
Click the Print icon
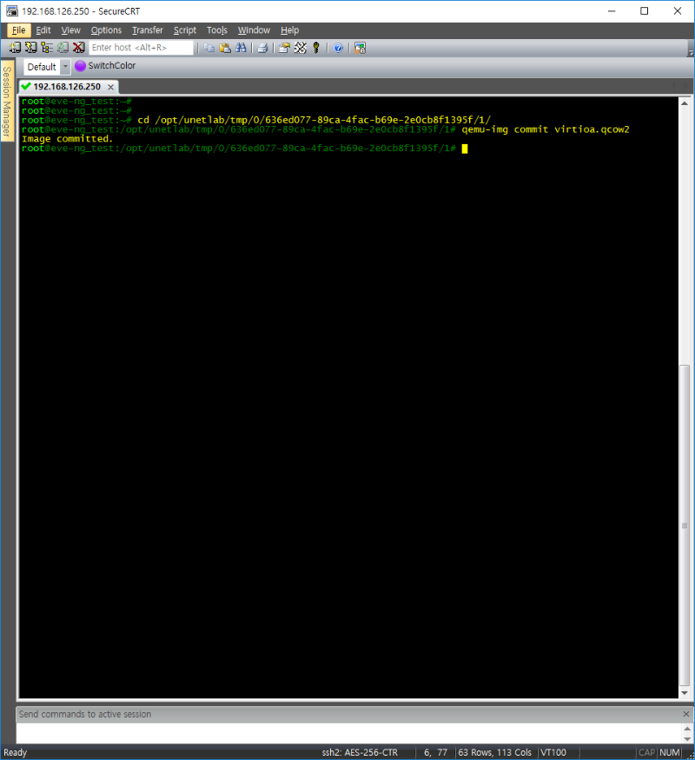tap(261, 48)
